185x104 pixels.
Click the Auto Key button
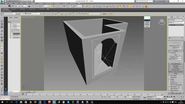click(149, 97)
